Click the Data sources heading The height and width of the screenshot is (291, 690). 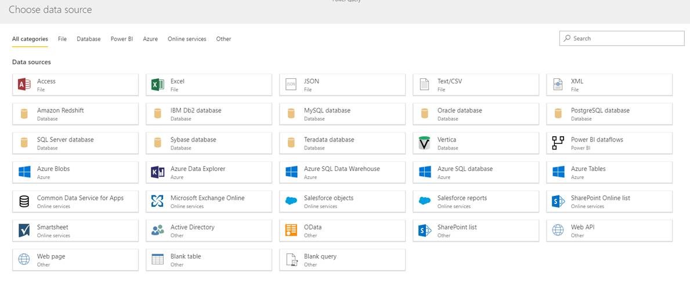tap(31, 62)
